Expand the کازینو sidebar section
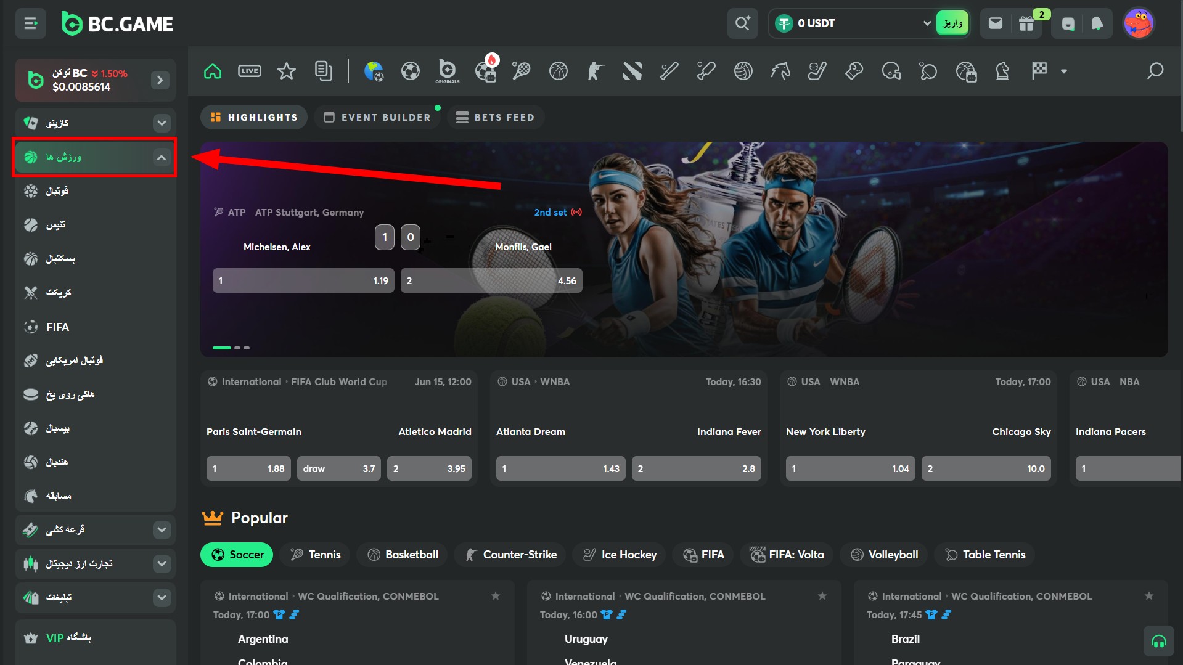 coord(162,123)
